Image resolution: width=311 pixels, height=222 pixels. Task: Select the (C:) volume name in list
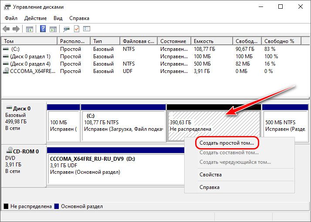(x=15, y=49)
